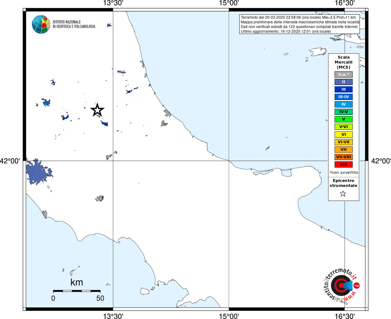The image size is (391, 319).
Task: Click the 'Scala Mercalli (MCS)' legend title
Action: point(344,62)
